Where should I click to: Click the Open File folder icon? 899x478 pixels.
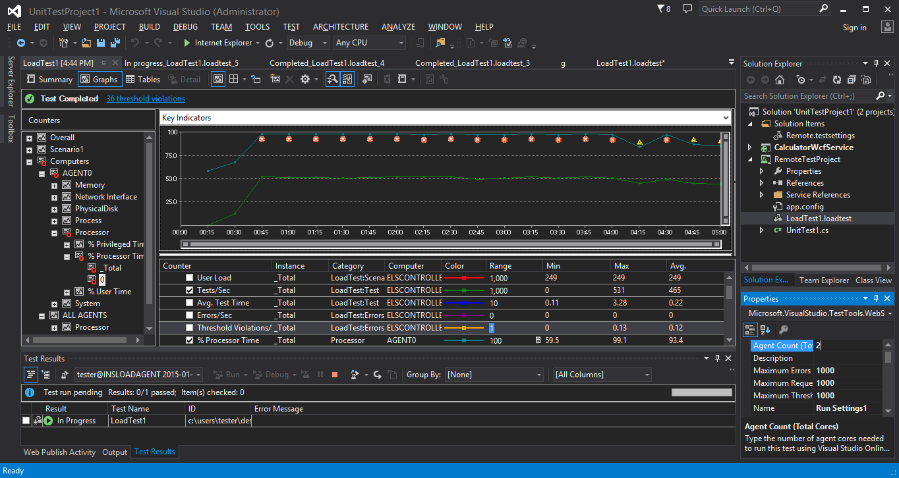pos(86,43)
